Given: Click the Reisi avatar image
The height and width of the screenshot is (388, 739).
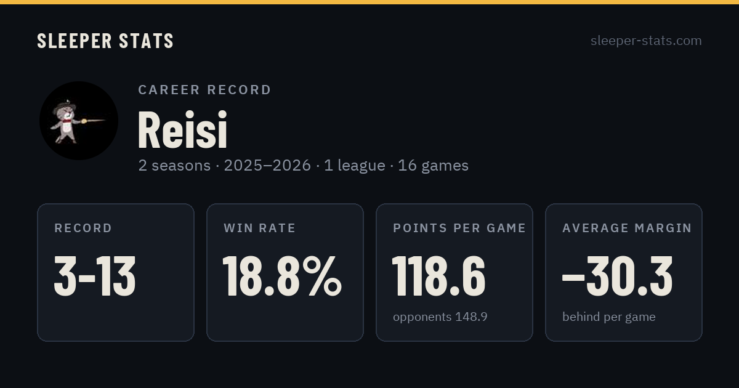Looking at the screenshot, I should tap(79, 121).
